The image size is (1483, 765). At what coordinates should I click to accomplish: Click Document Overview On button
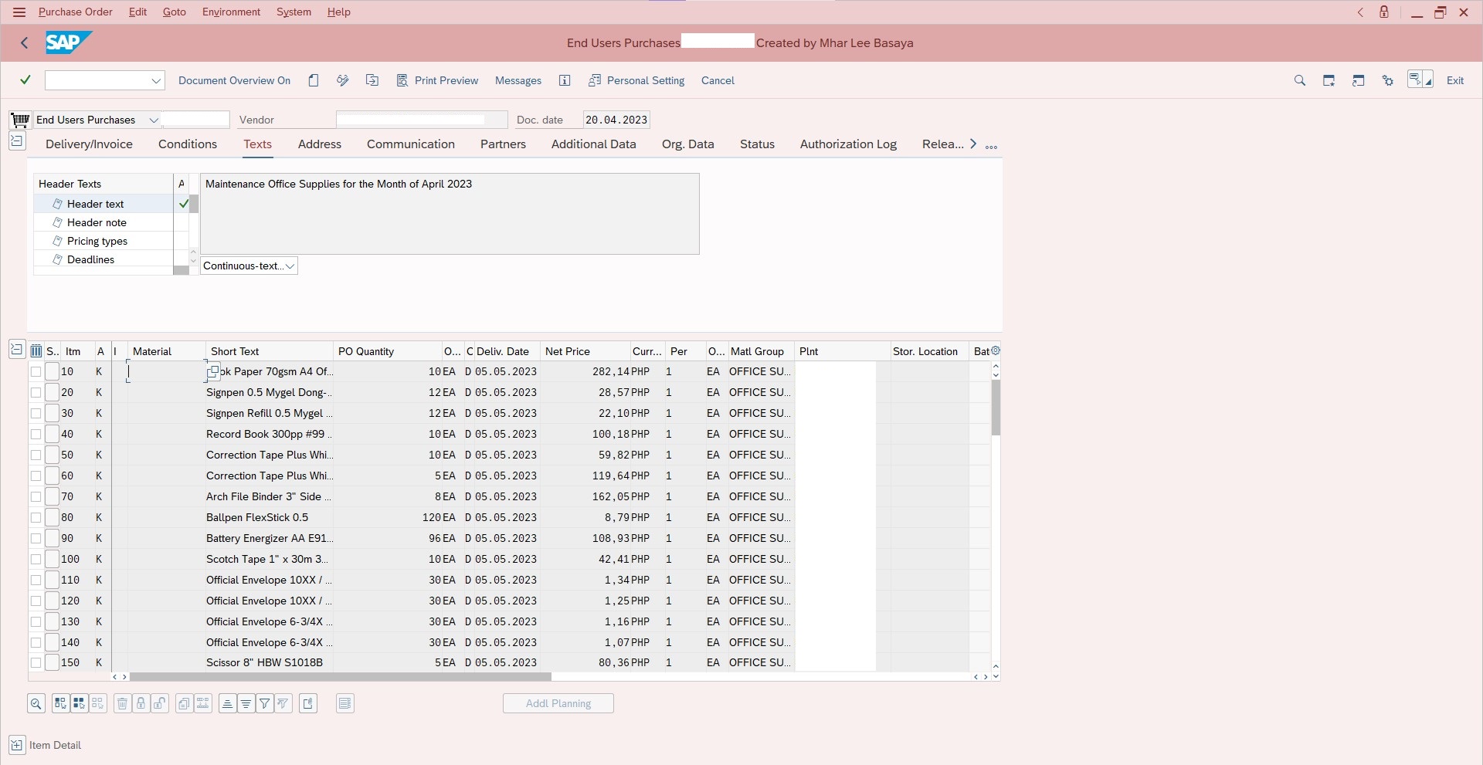235,80
